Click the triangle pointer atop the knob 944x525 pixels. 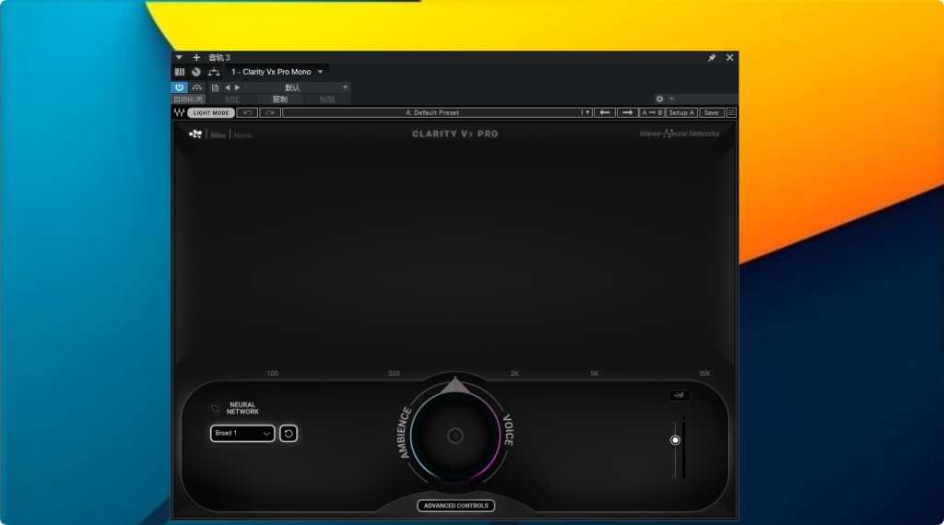coord(455,386)
